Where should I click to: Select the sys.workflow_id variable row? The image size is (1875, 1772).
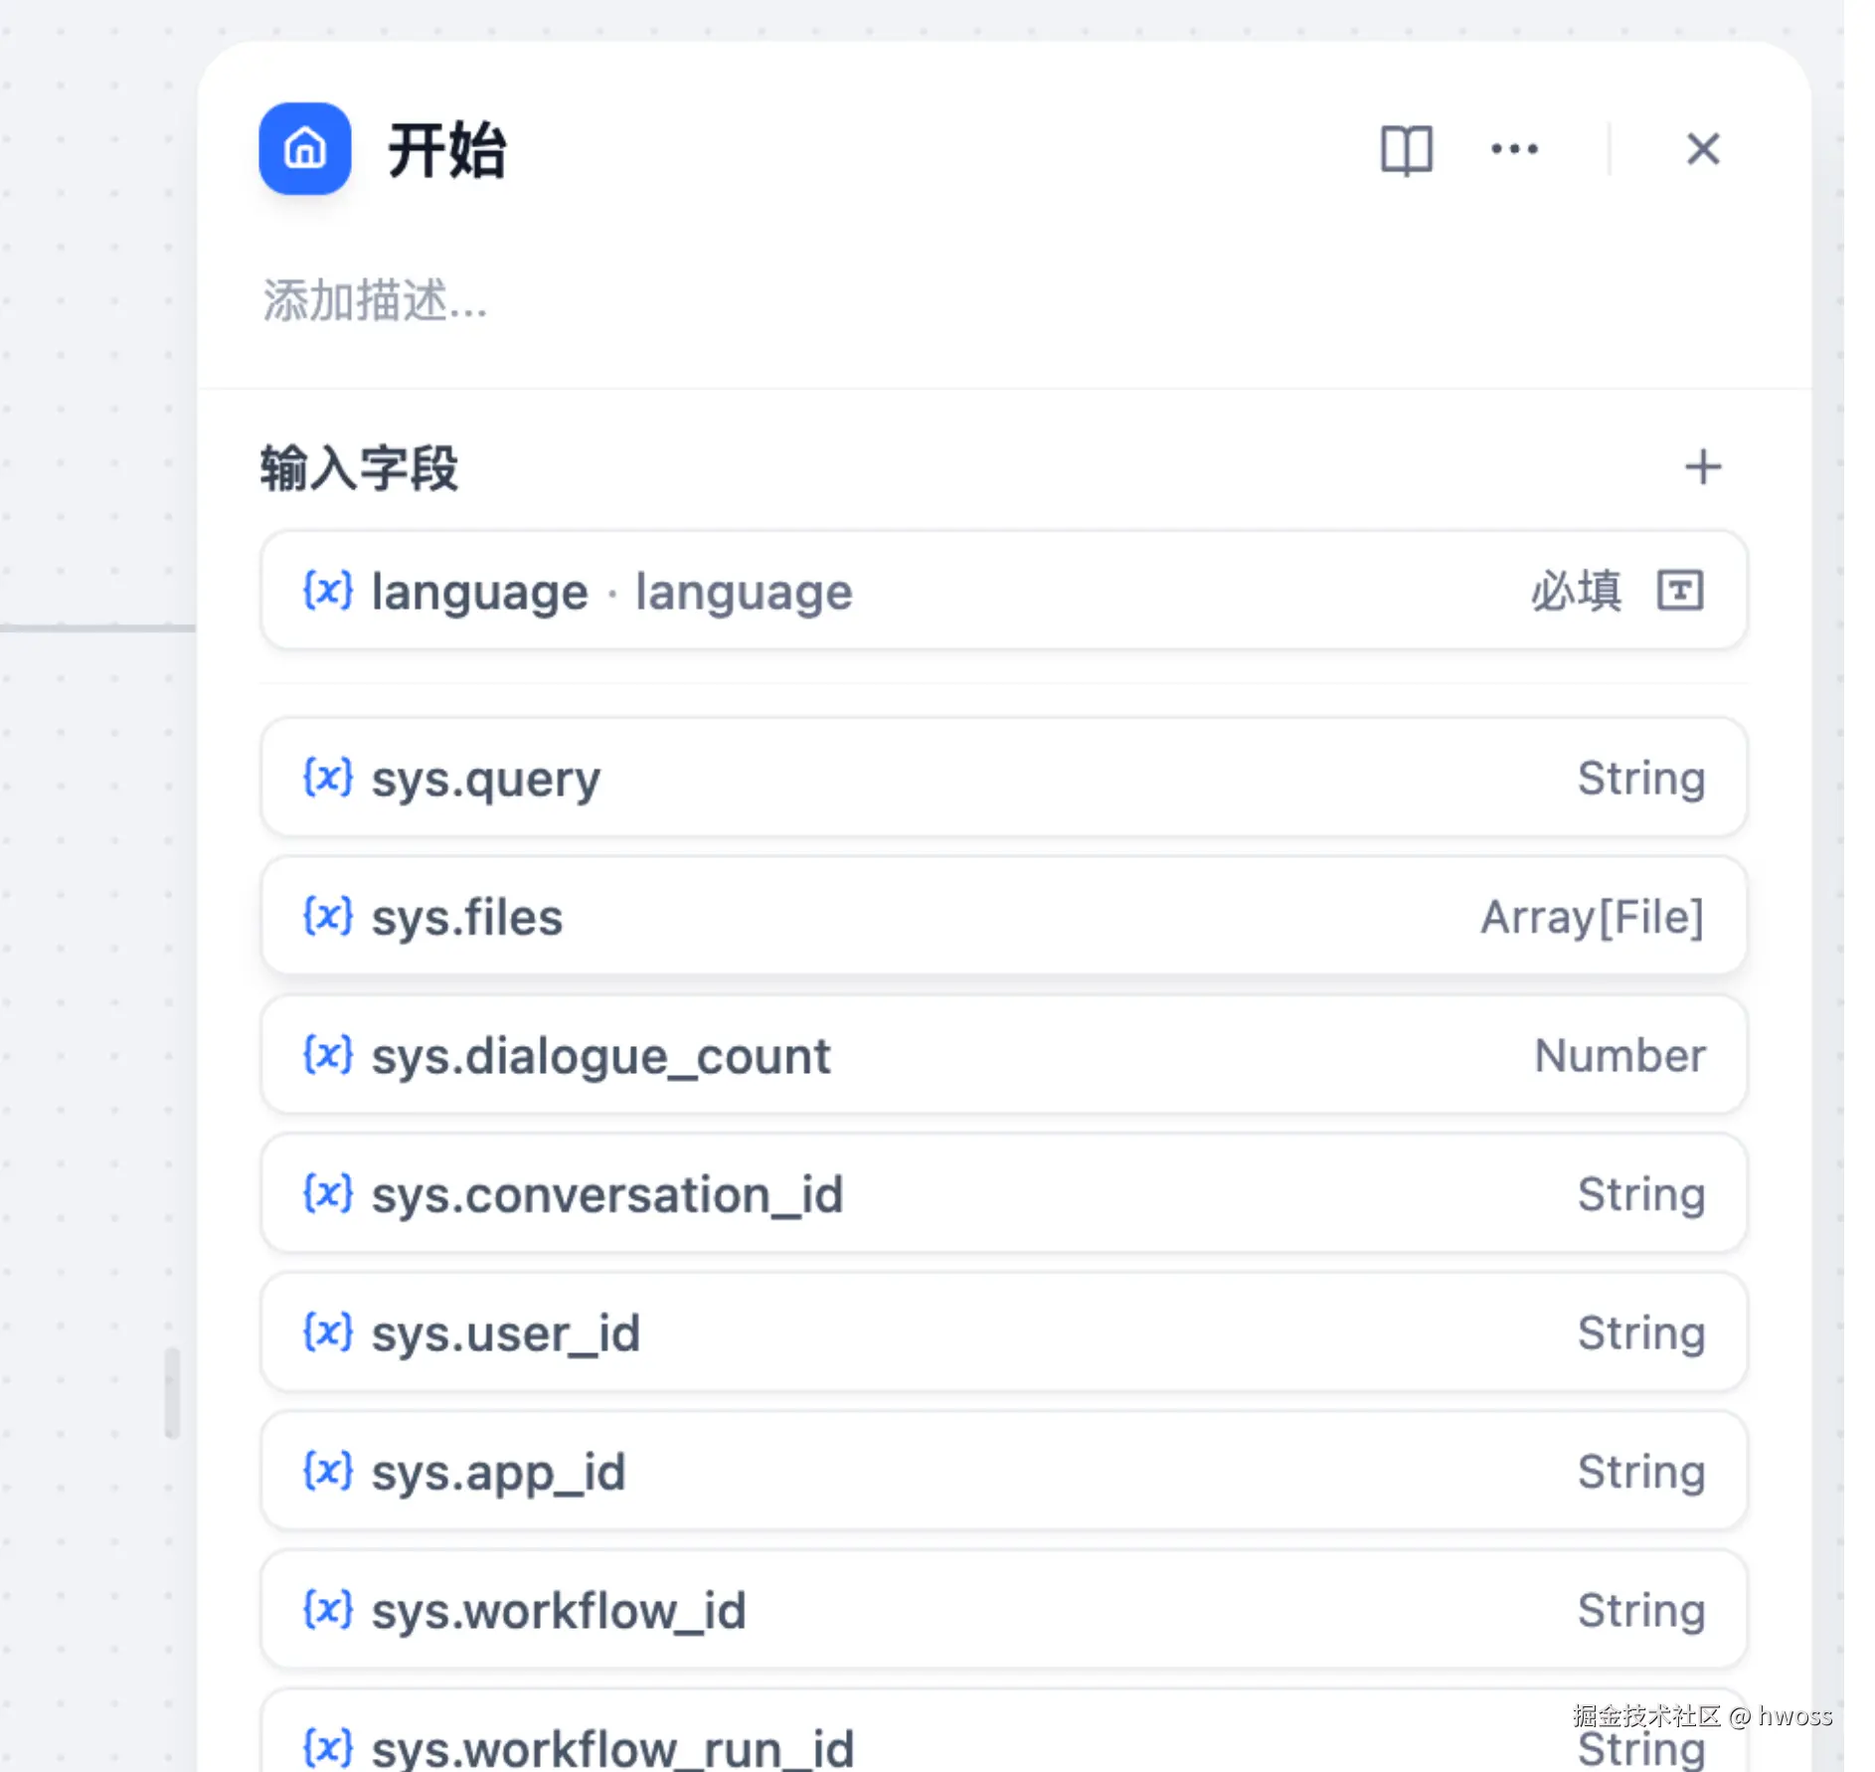[1003, 1610]
